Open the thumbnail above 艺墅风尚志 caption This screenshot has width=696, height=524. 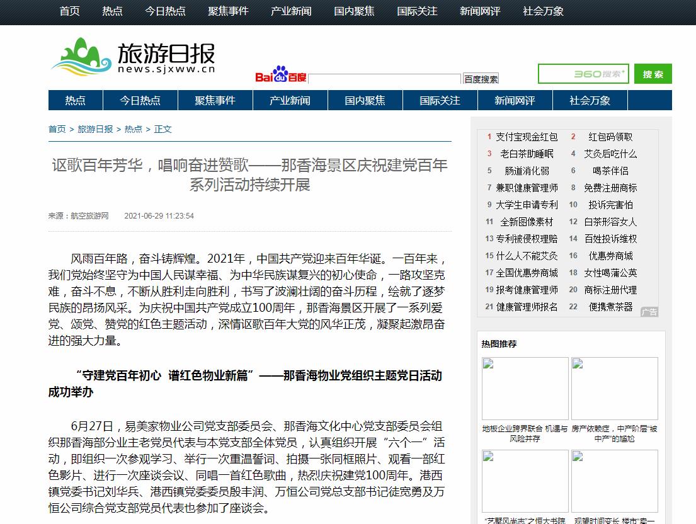525,481
